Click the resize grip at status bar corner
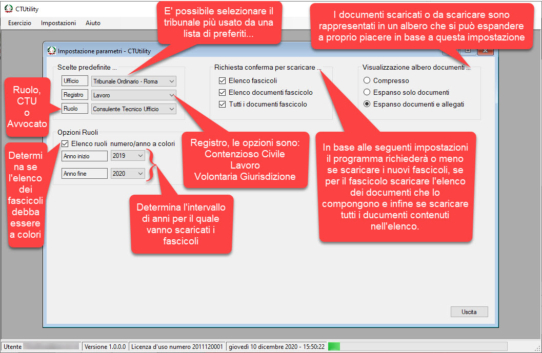This screenshot has height=353, width=542. click(x=537, y=348)
